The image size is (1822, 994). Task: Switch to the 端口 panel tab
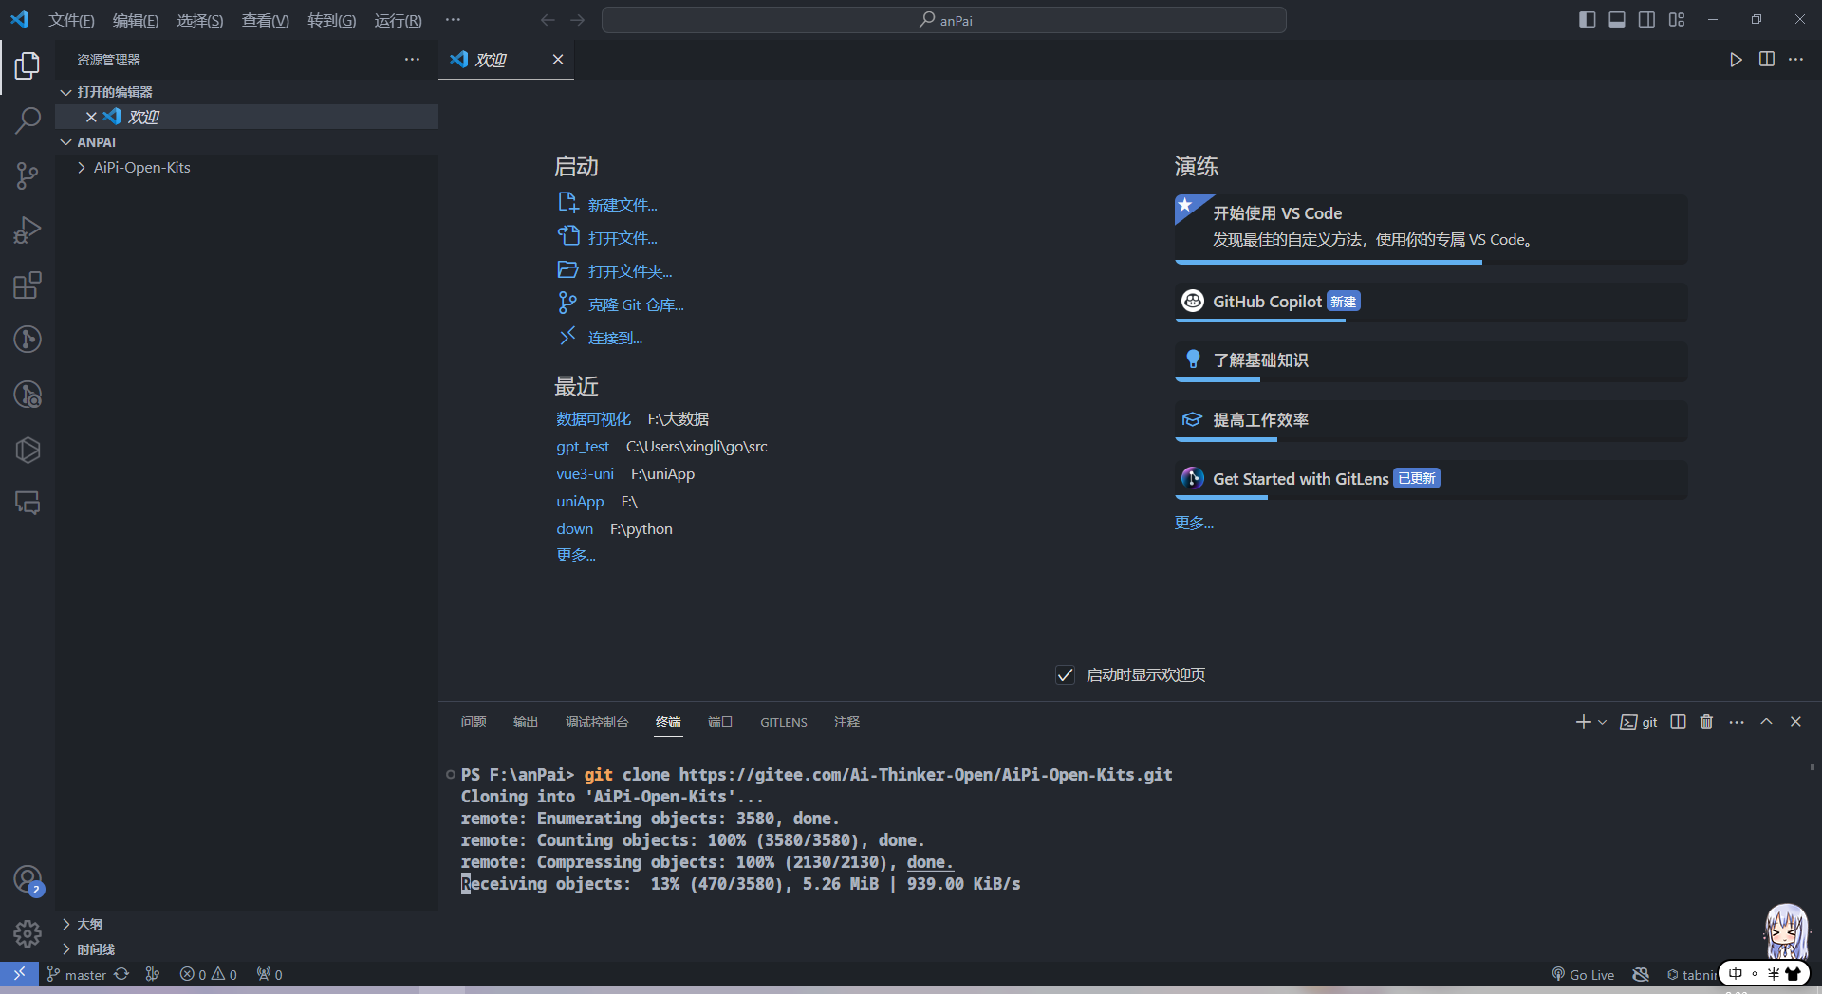point(720,723)
